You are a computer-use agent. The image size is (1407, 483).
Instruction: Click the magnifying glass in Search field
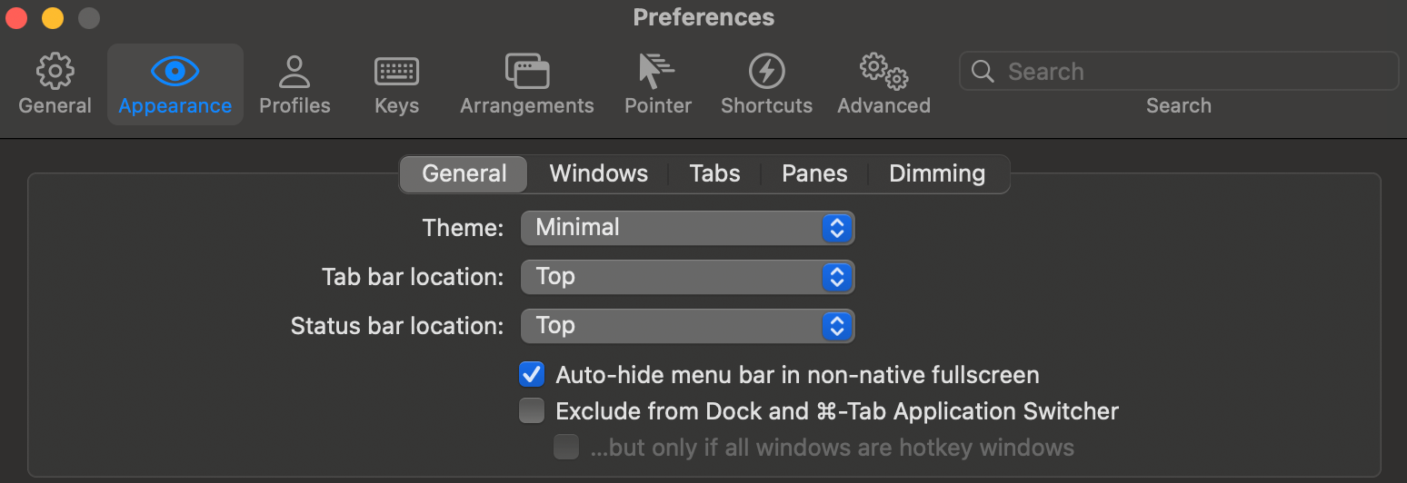tap(983, 72)
